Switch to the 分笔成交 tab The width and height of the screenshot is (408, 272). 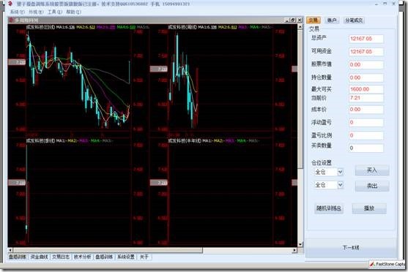pos(354,20)
